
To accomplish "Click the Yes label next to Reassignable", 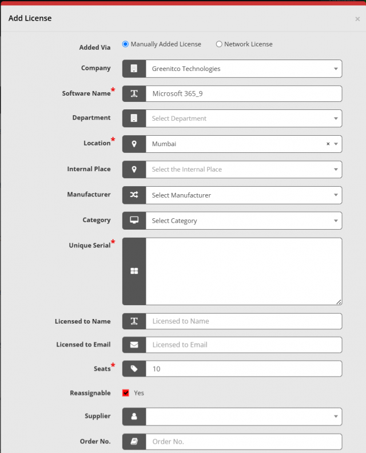I will (139, 393).
